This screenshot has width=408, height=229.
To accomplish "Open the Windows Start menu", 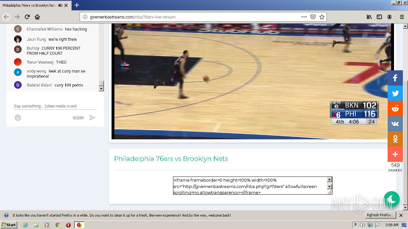I will (9, 225).
